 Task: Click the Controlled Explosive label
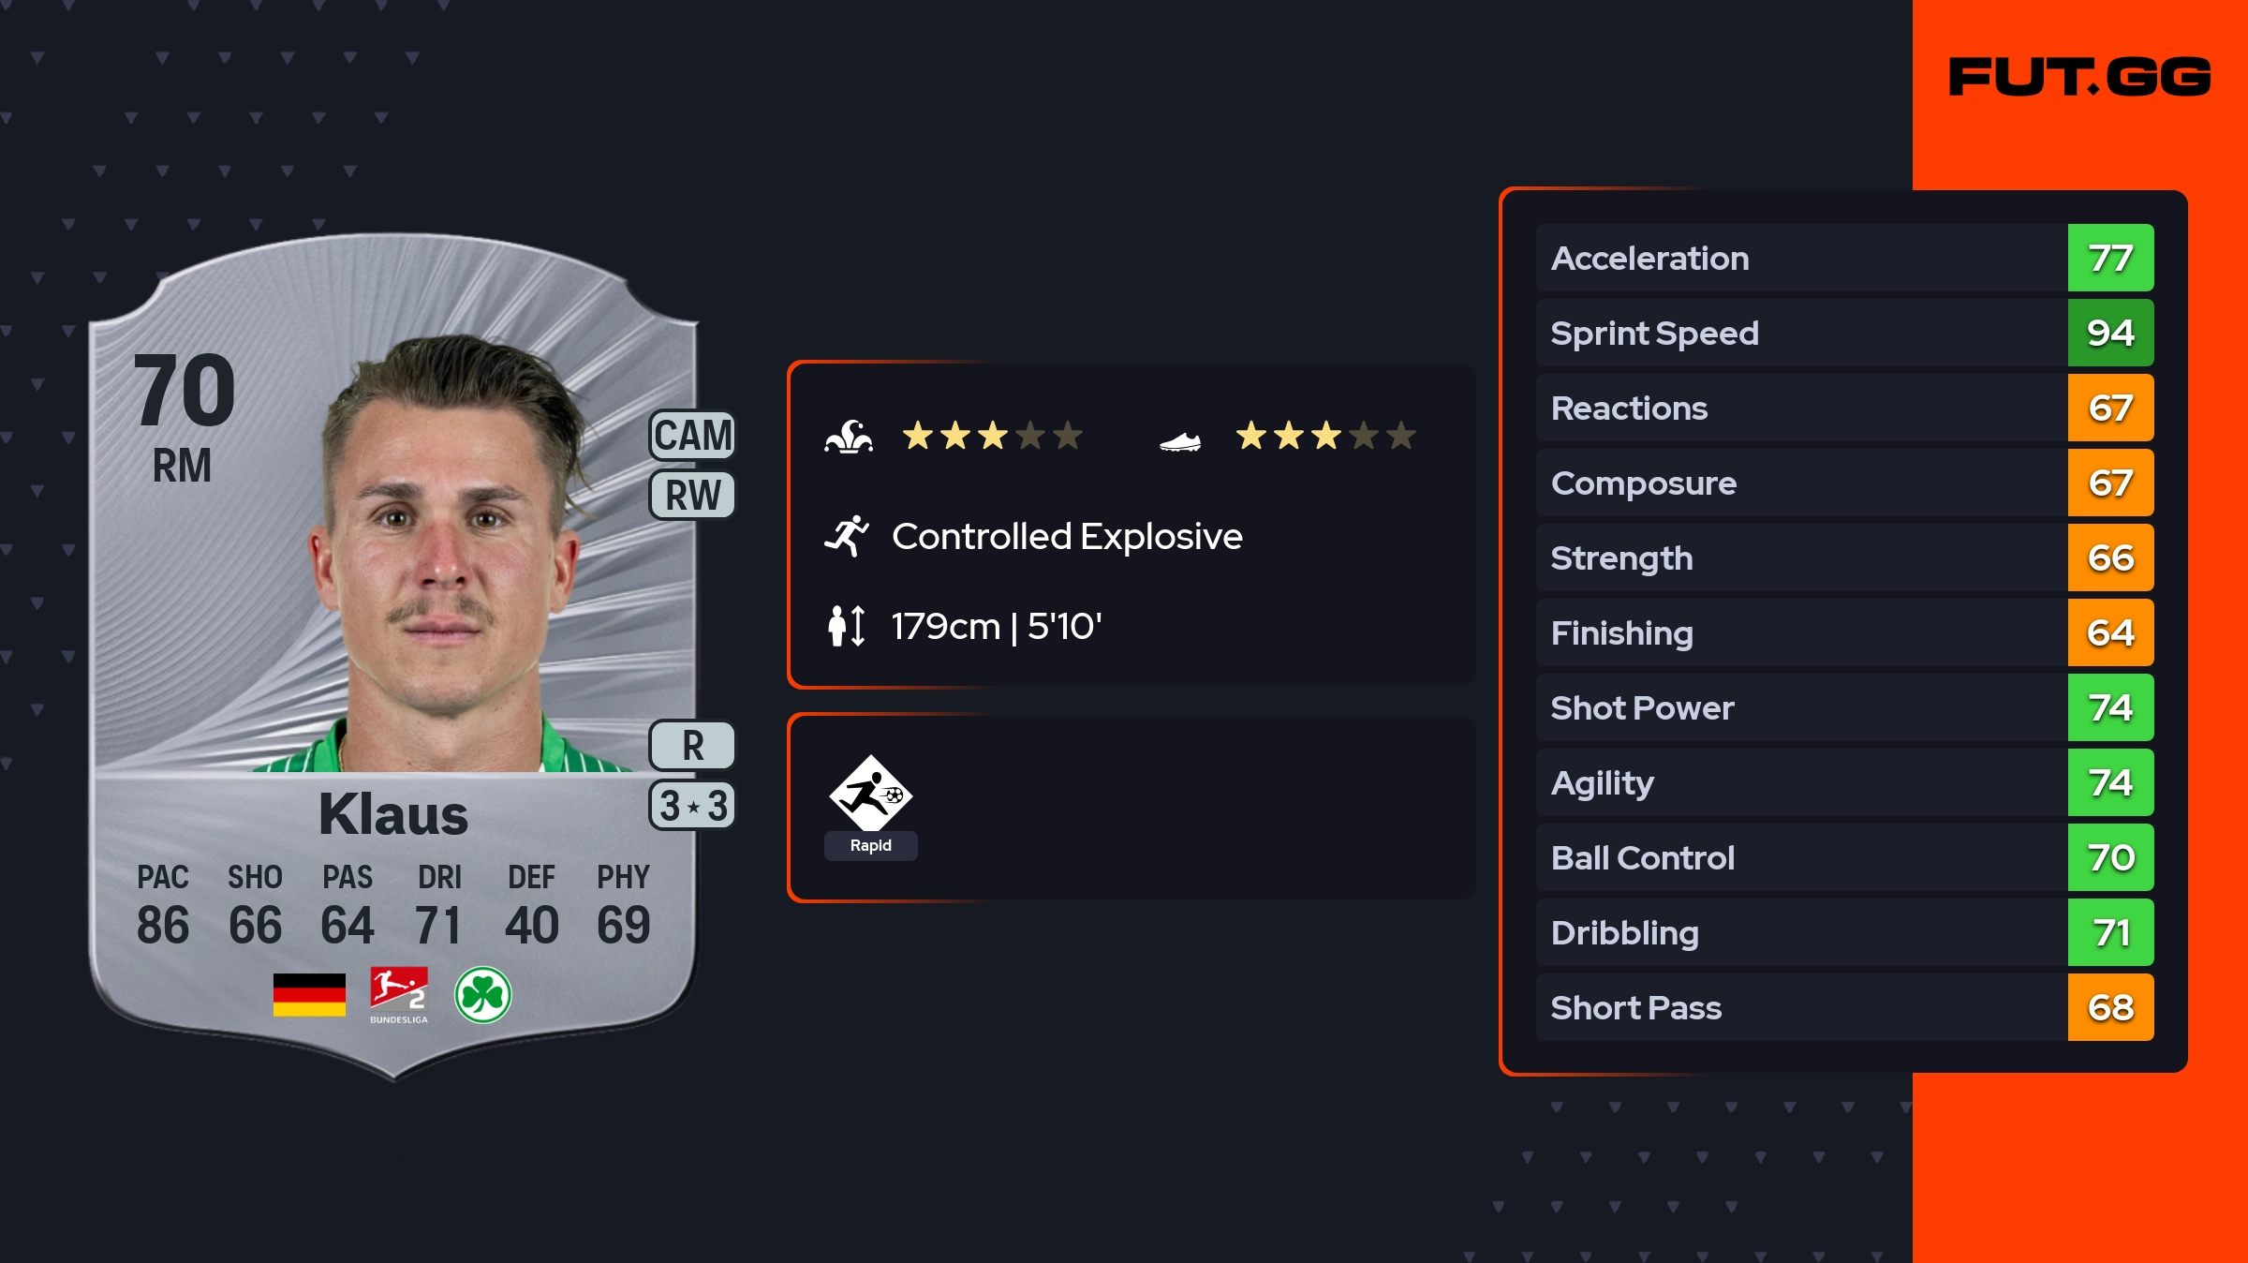[x=1067, y=537]
